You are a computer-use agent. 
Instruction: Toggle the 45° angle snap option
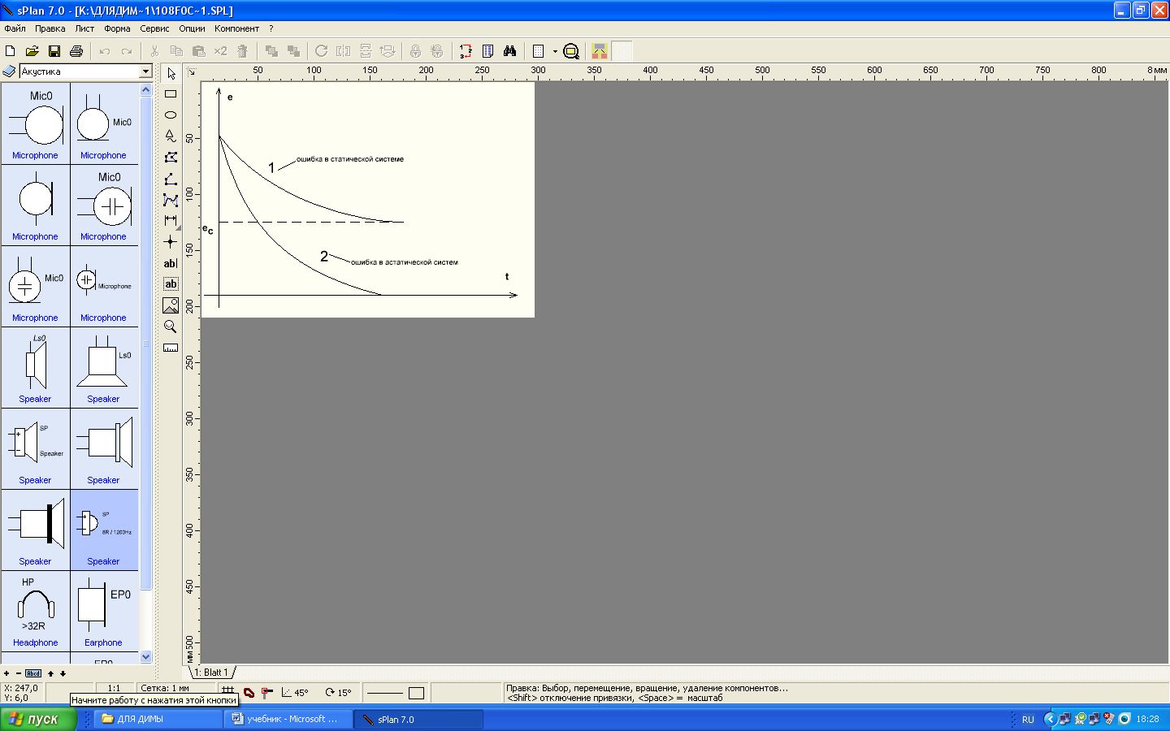pos(295,693)
